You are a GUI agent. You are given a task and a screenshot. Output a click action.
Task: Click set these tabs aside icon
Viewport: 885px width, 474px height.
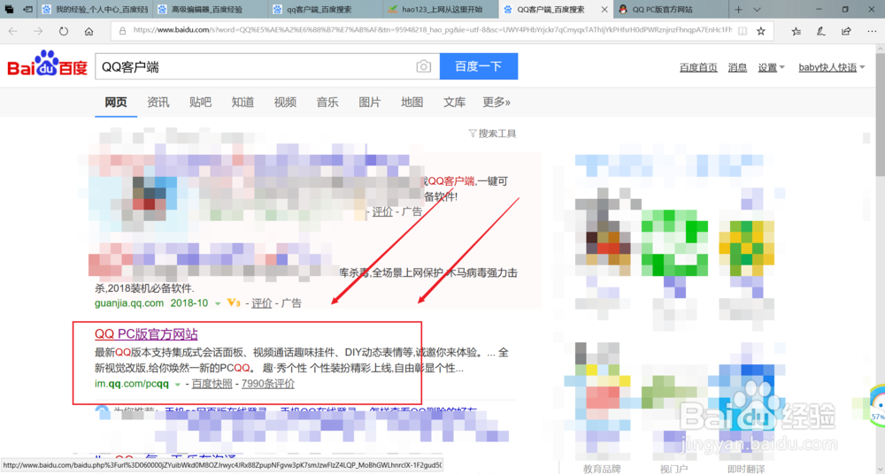pos(27,10)
